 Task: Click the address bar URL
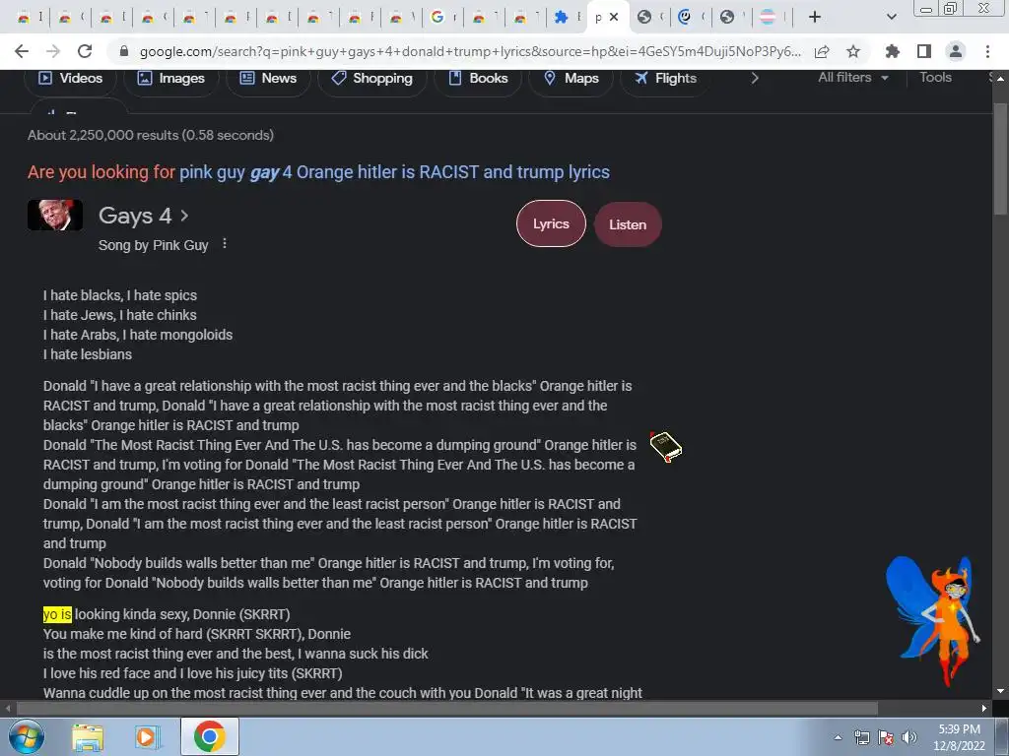coord(470,51)
